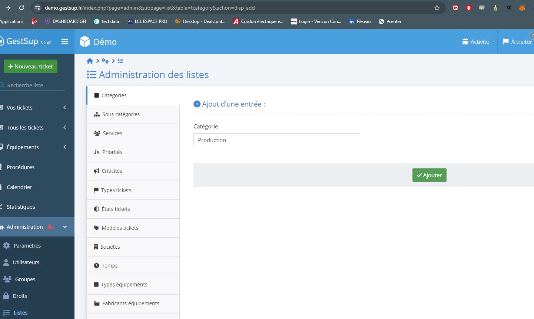This screenshot has width=534, height=319.
Task: Open the DASHBOARD GFI bookmark
Action: point(65,21)
